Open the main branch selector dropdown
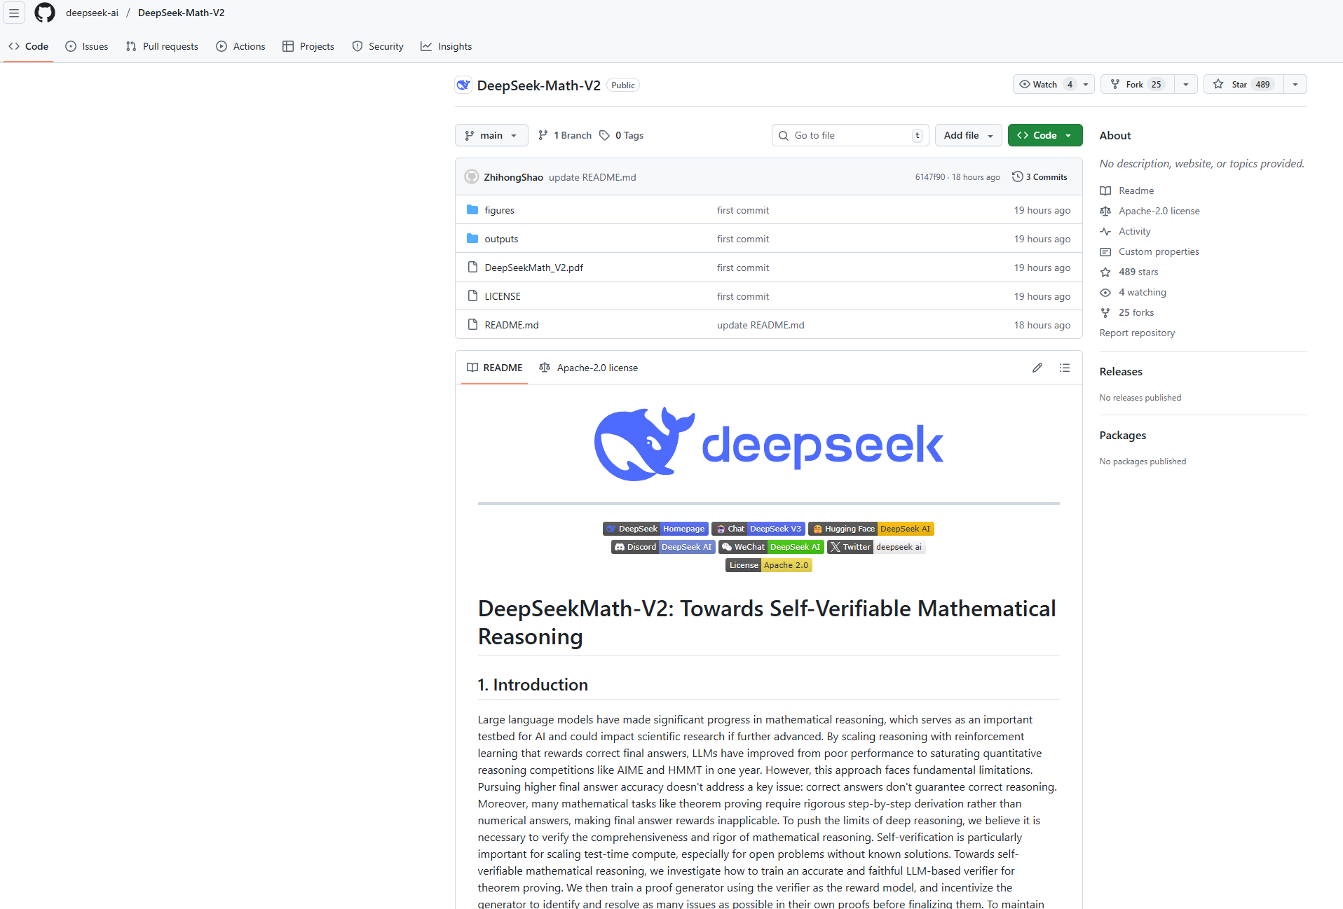Viewport: 1343px width, 909px height. click(x=491, y=135)
